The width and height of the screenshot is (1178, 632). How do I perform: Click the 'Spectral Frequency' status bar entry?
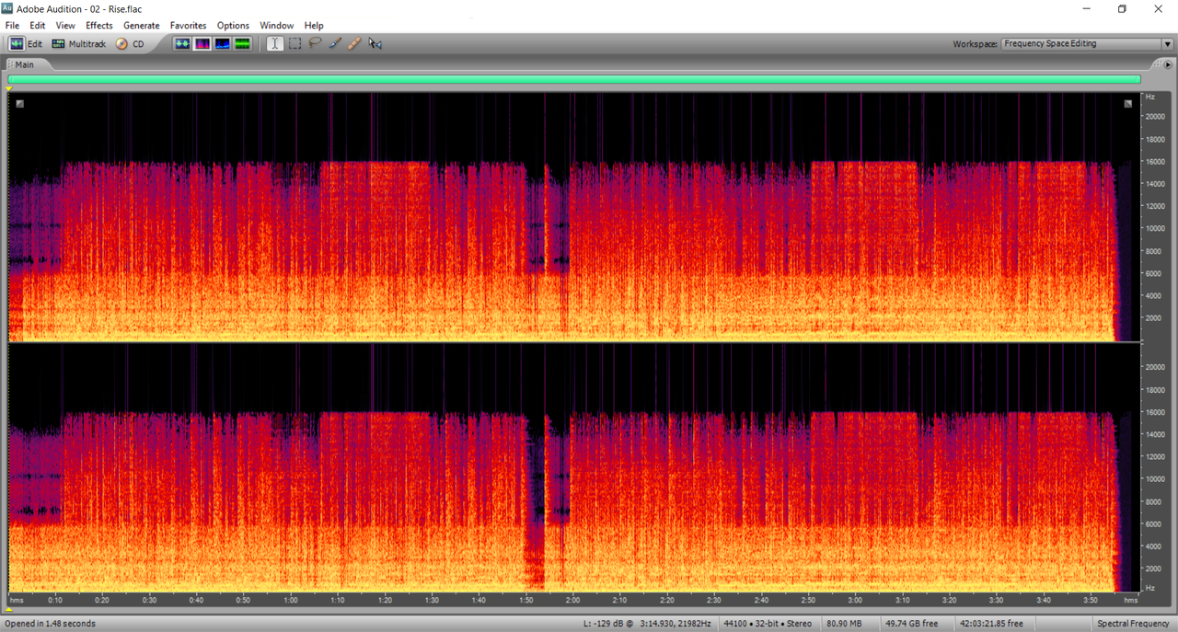tap(1133, 624)
